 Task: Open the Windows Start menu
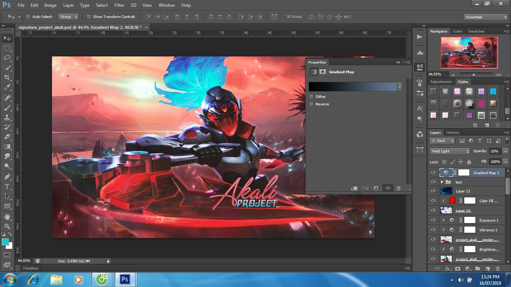click(9, 279)
